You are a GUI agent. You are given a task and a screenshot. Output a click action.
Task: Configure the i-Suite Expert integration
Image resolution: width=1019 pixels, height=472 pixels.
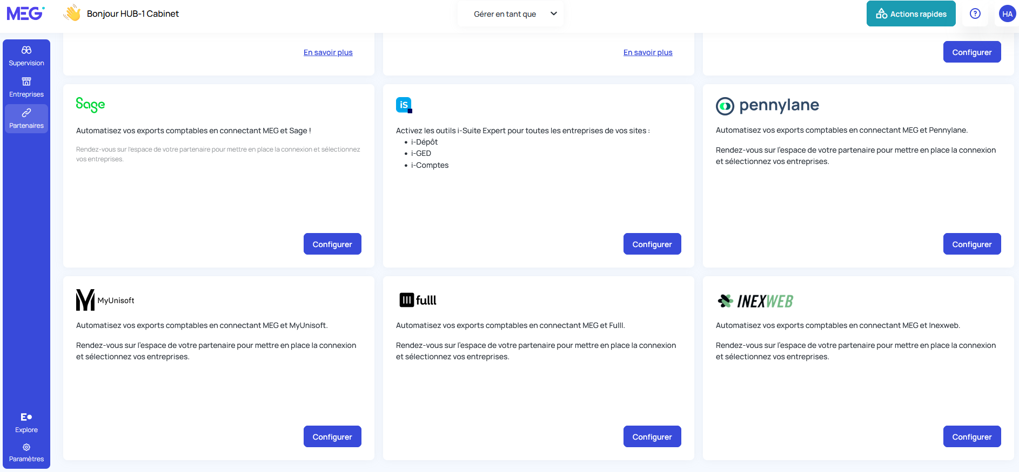(652, 244)
